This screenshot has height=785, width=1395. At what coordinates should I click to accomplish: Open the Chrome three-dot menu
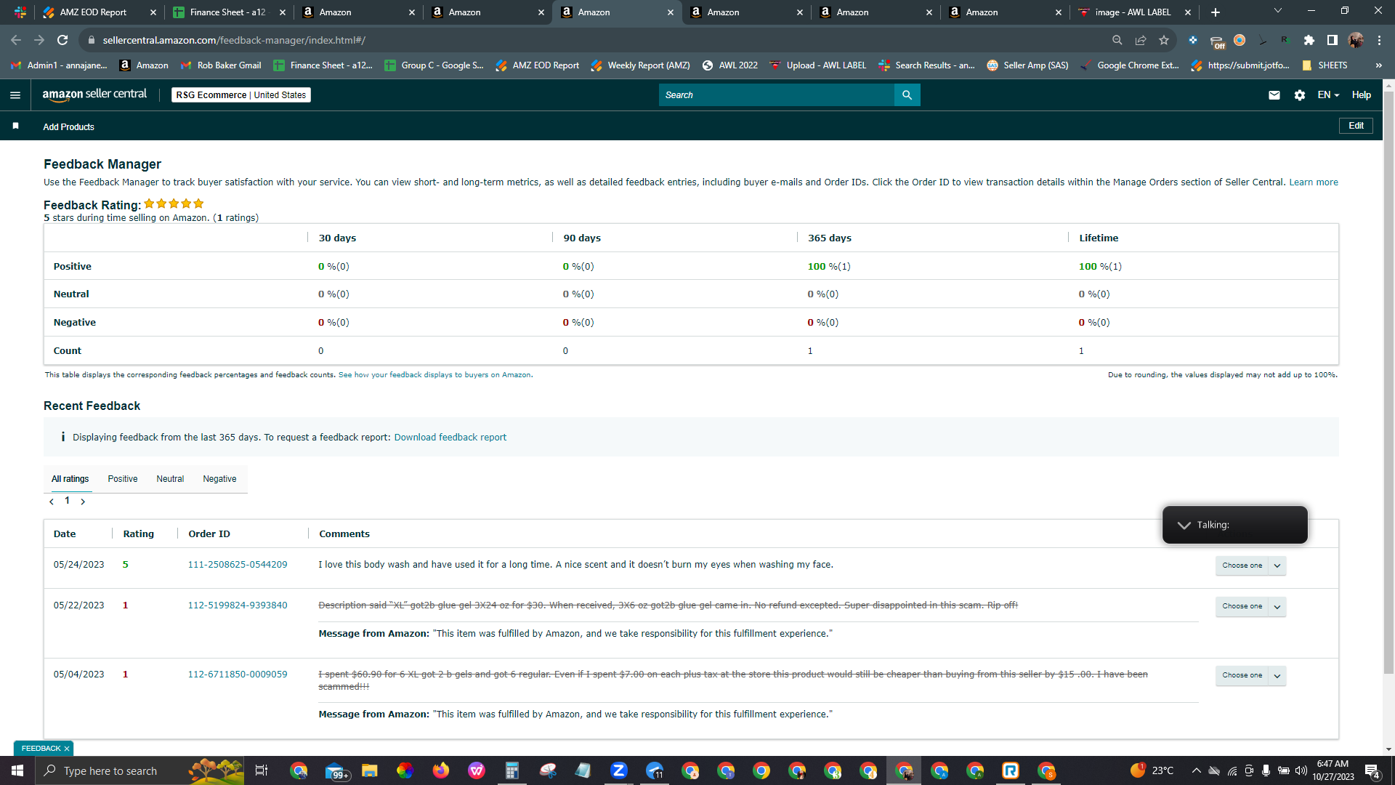(1379, 40)
